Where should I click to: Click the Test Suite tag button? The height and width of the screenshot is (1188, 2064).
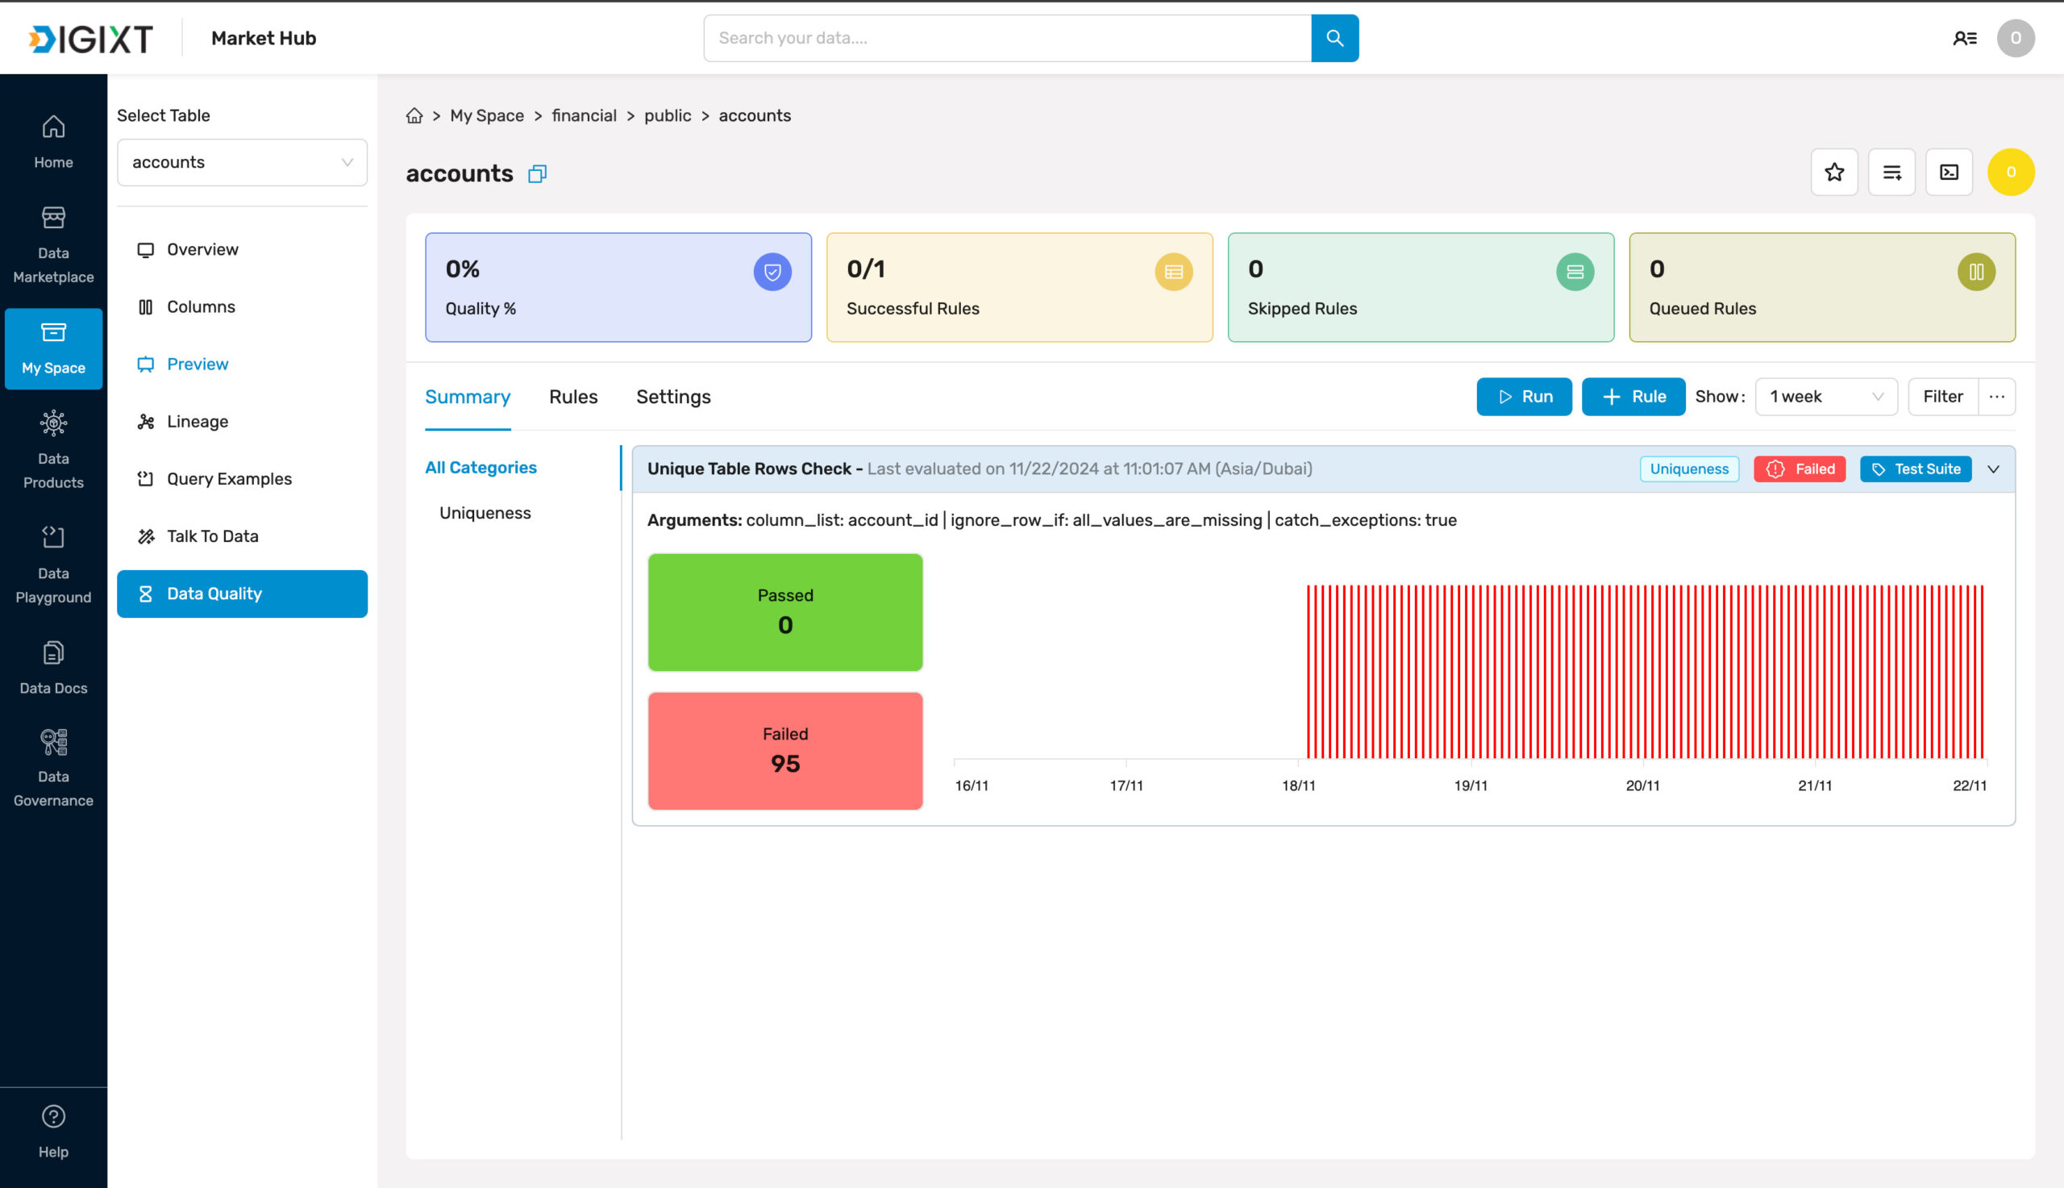coord(1915,469)
